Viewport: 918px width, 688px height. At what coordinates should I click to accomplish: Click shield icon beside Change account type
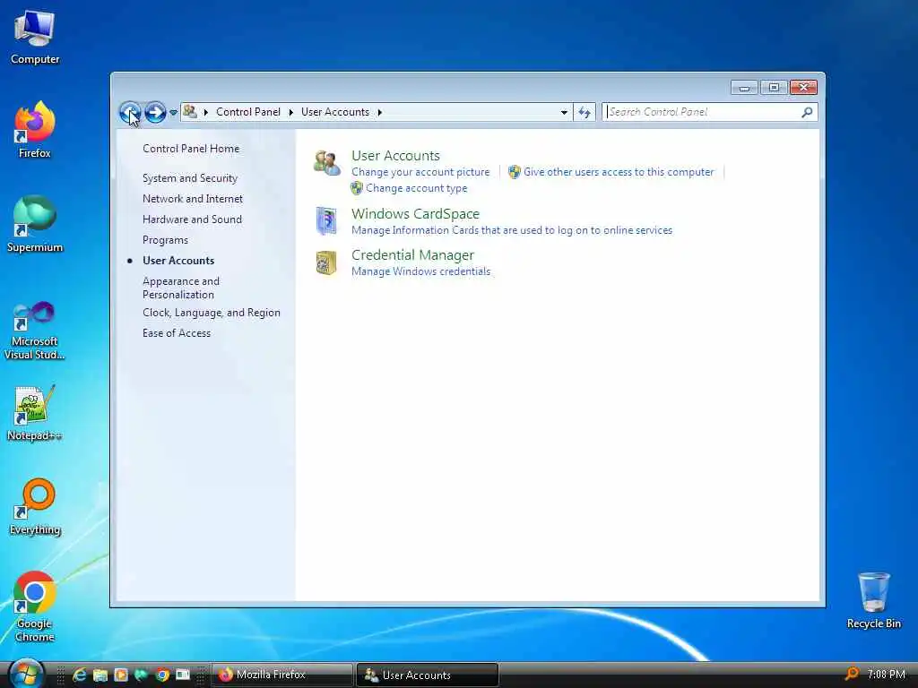(357, 188)
